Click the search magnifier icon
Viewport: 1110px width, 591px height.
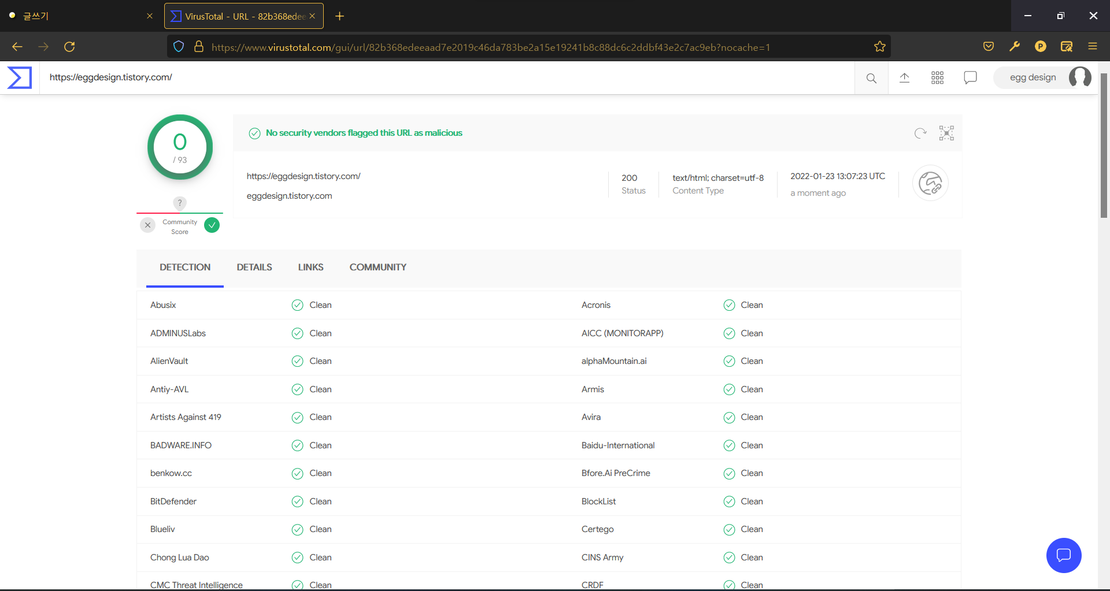(x=871, y=78)
